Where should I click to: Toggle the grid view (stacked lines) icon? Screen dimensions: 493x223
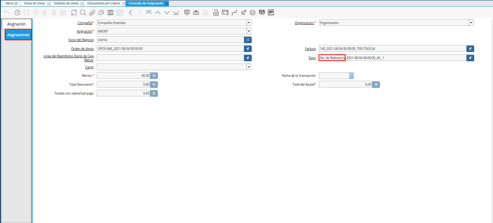coord(110,13)
